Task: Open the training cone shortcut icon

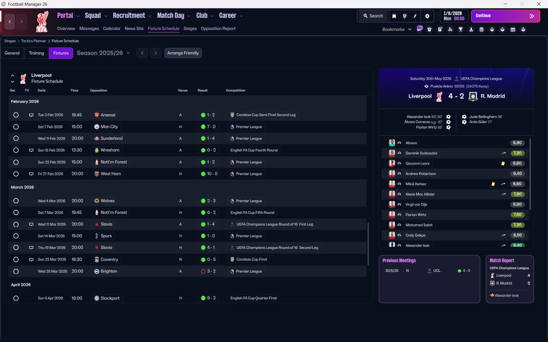Action: [x=471, y=29]
